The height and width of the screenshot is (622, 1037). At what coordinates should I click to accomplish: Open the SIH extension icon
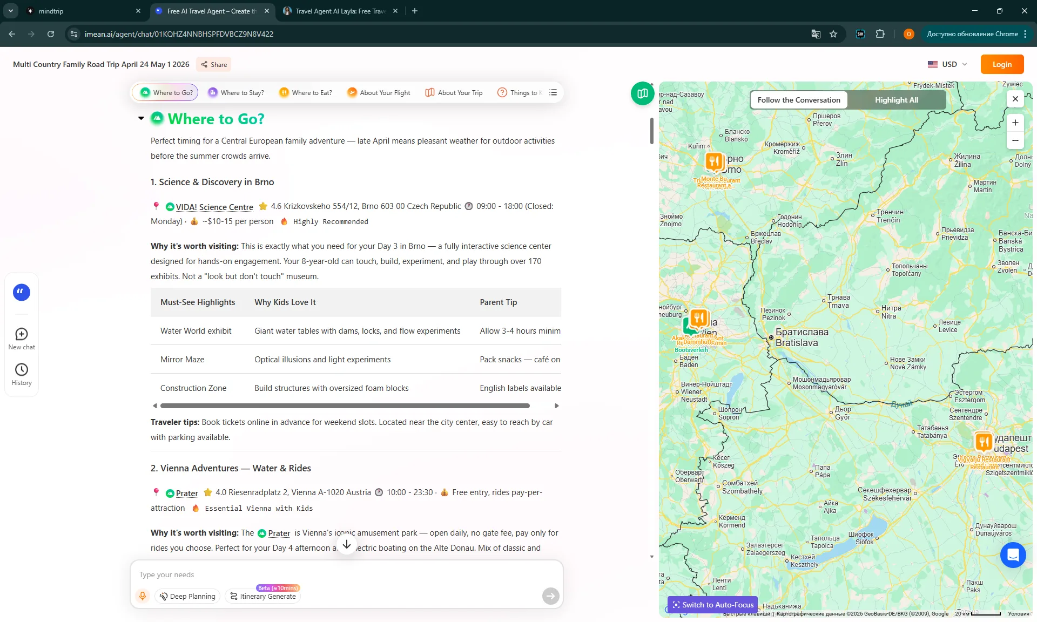pyautogui.click(x=860, y=34)
